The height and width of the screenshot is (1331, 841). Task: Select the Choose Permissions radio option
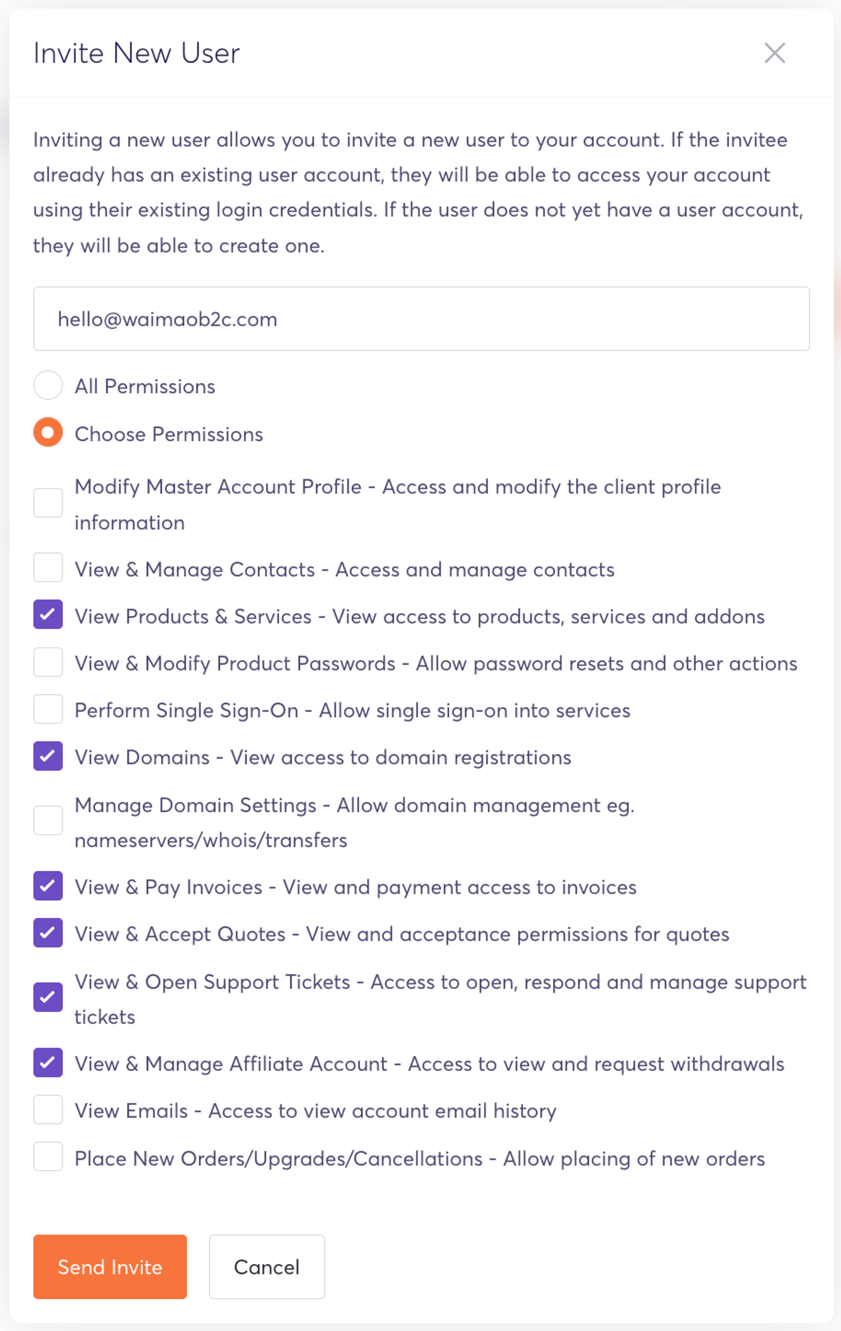48,432
